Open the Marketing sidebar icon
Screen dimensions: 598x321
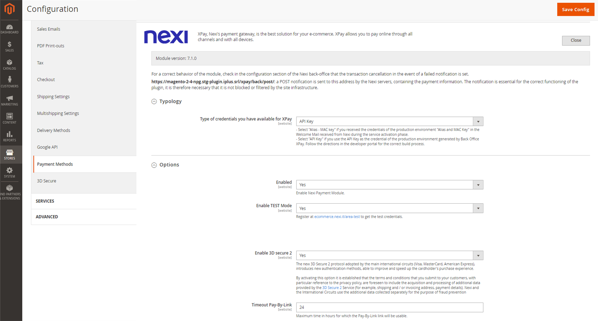pyautogui.click(x=10, y=101)
